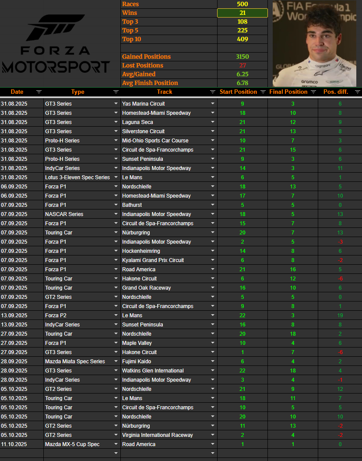Open the Final Position filter icon
The width and height of the screenshot is (362, 461).
tap(313, 92)
